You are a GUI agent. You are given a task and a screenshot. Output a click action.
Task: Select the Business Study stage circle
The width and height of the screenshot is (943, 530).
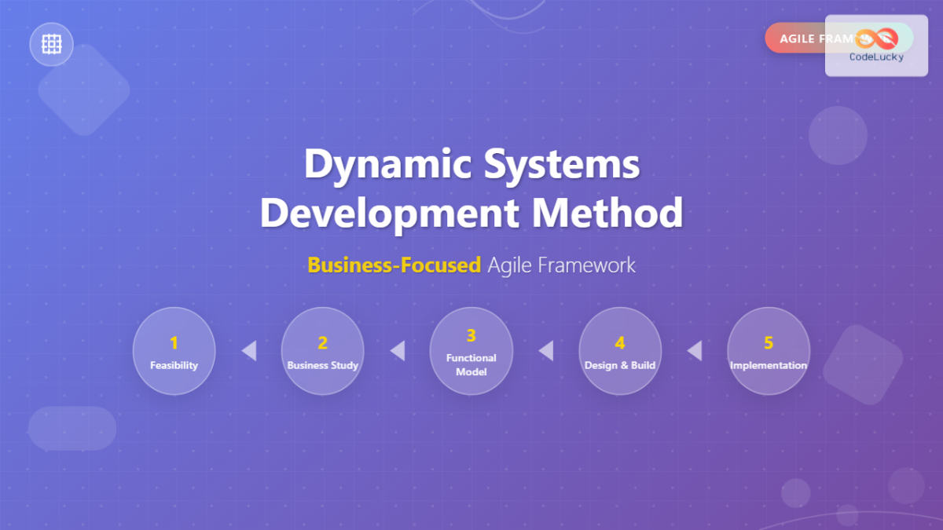pyautogui.click(x=322, y=351)
